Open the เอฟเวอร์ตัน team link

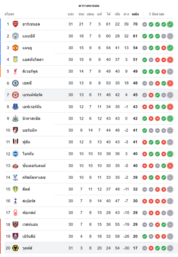tap(32, 107)
